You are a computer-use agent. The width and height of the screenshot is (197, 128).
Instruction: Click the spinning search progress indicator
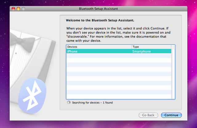(x=69, y=103)
